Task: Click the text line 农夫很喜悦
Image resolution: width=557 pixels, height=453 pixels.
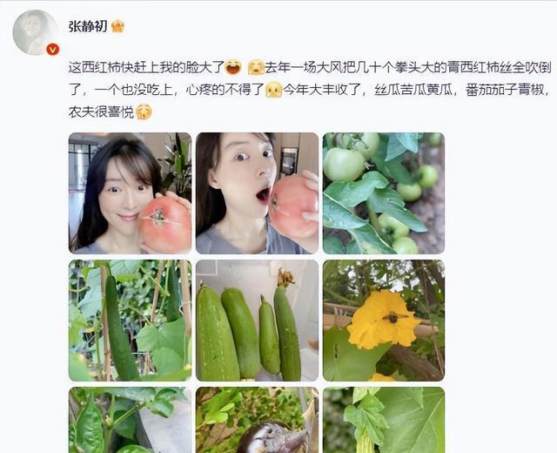Action: tap(101, 112)
